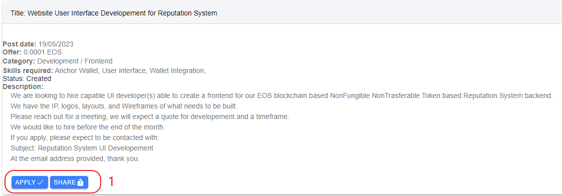Viewport: 562px width, 196px height.
Task: Click the share upload icon
Action: [80, 182]
